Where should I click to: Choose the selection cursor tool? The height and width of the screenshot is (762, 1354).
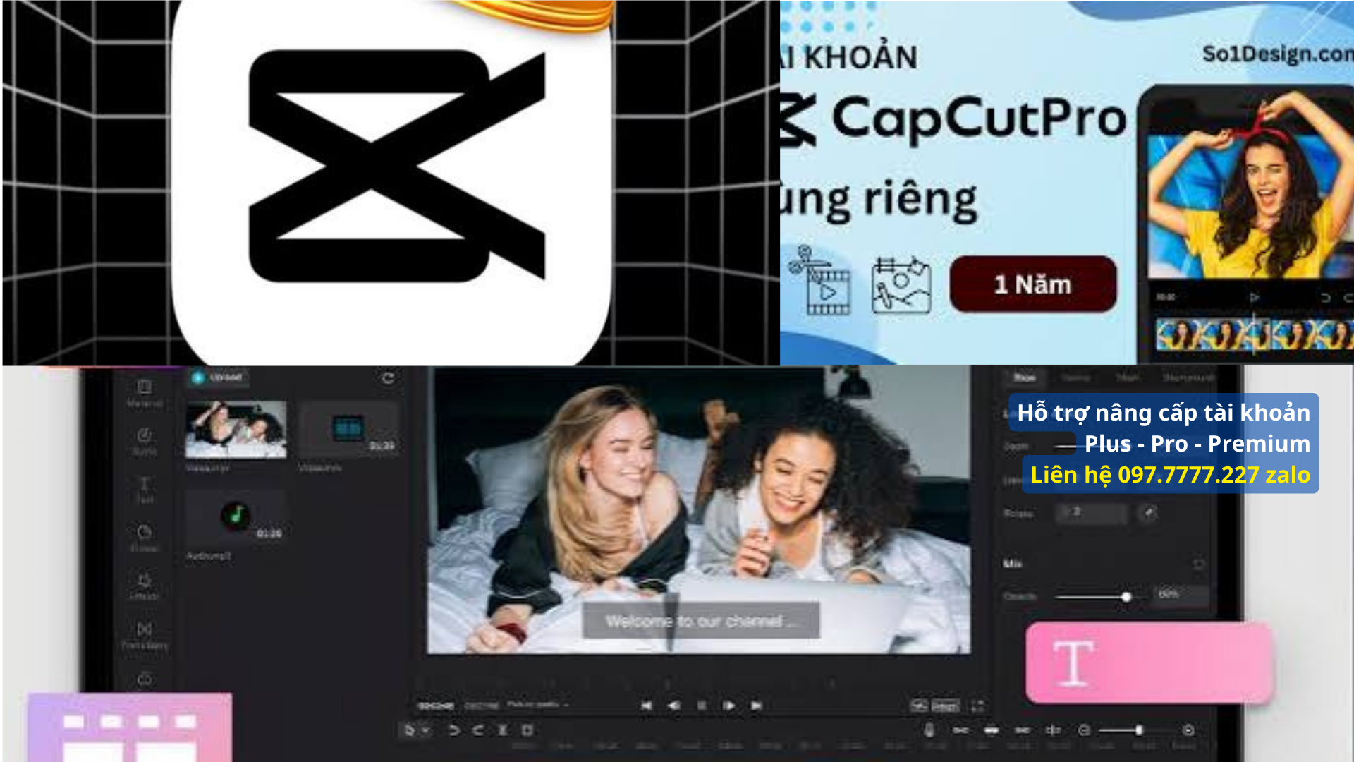pos(409,730)
